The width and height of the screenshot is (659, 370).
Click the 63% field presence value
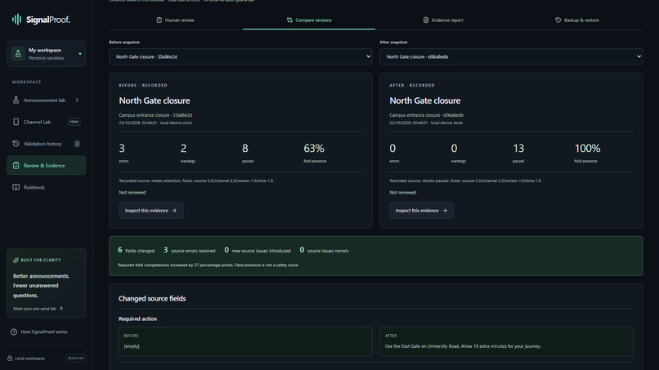click(x=314, y=149)
